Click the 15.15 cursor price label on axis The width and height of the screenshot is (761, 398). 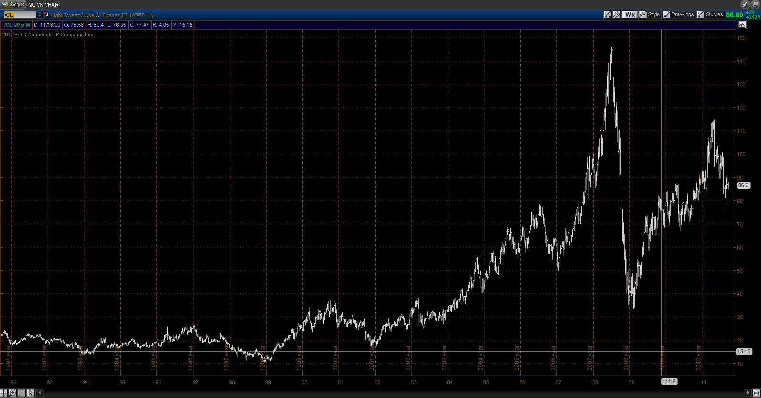(x=744, y=351)
